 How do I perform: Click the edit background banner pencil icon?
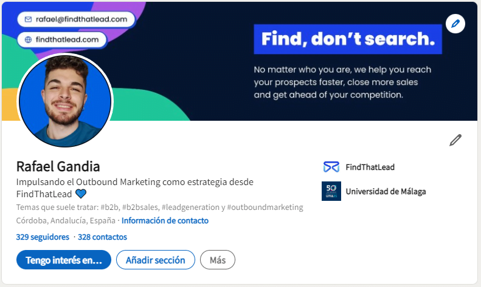point(455,24)
